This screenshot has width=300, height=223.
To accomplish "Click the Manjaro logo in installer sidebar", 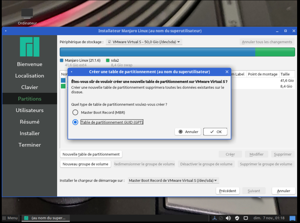I will click(x=30, y=47).
